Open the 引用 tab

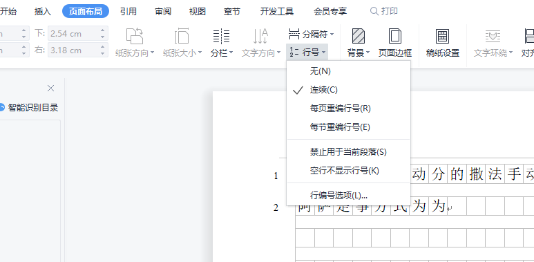pyautogui.click(x=128, y=11)
